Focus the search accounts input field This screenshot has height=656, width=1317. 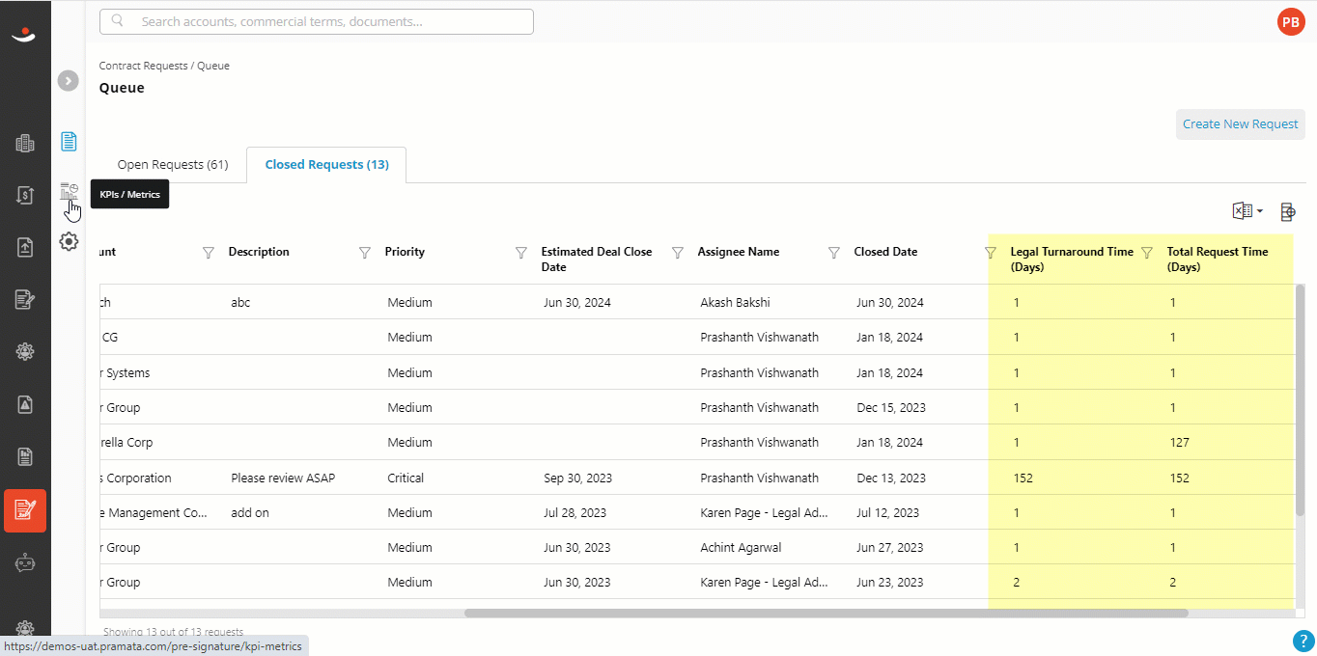[x=317, y=21]
